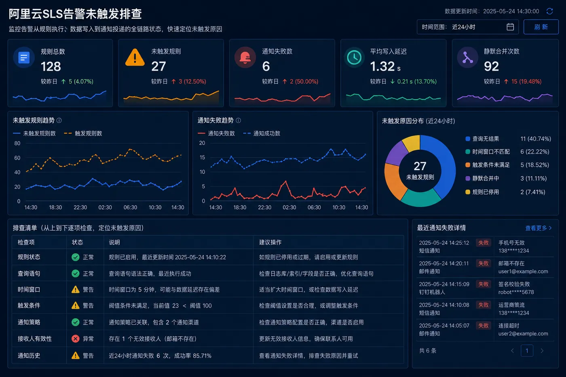Screen dimensions: 566x377
Task: Click the 失败 tag on the 14:25:12 record
Action: [x=484, y=243]
